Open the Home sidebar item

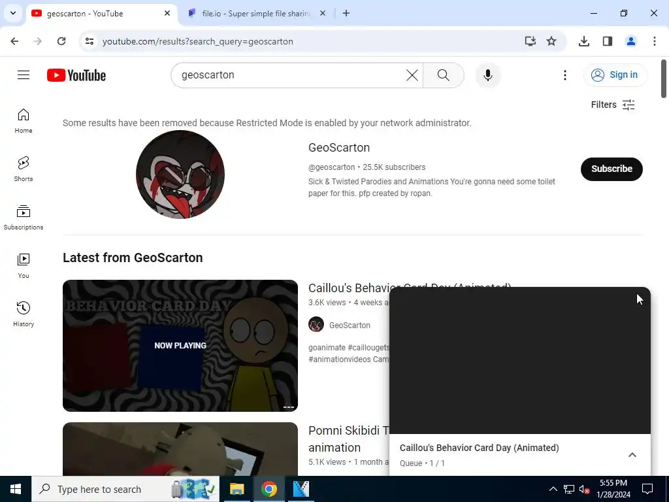(24, 121)
